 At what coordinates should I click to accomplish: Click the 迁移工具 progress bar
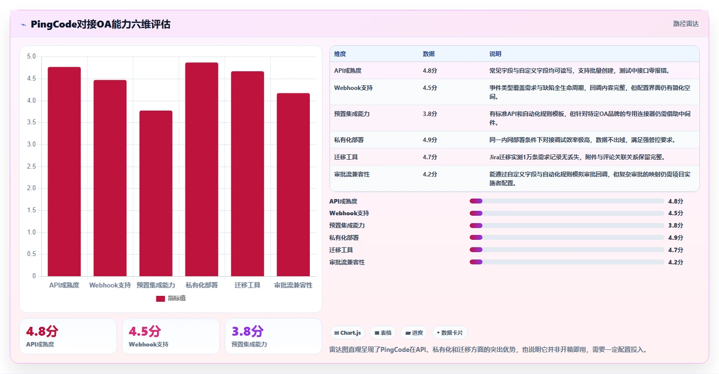tap(567, 250)
